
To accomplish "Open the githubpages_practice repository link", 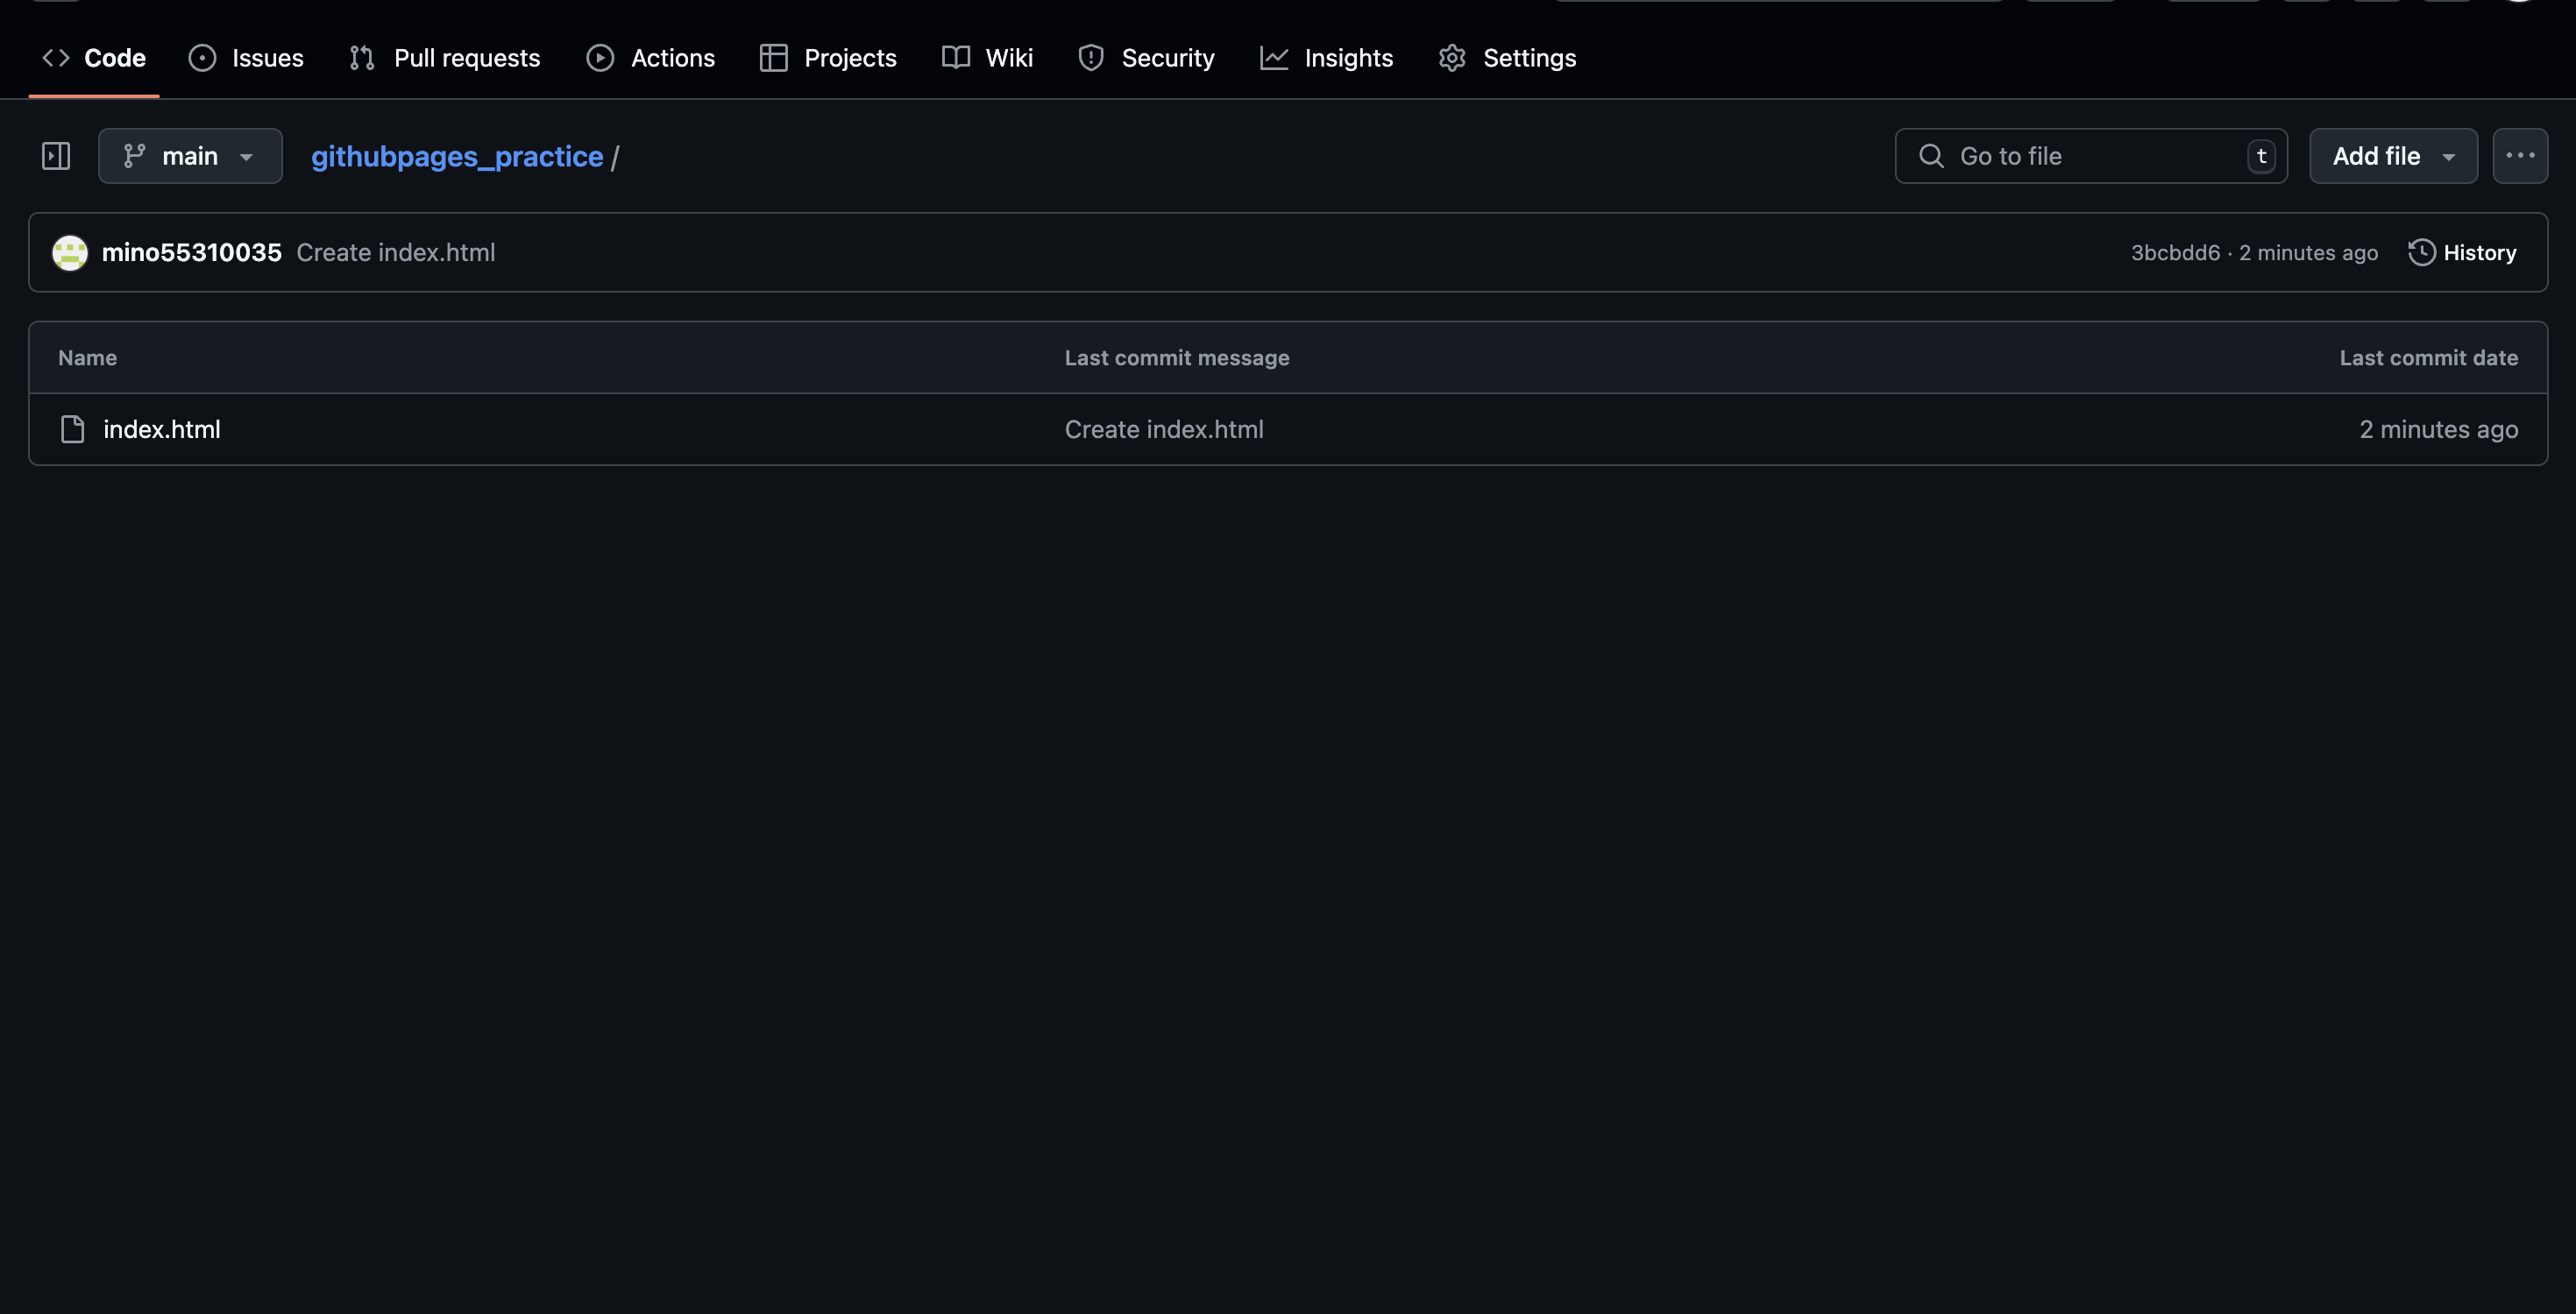I will click(x=457, y=156).
